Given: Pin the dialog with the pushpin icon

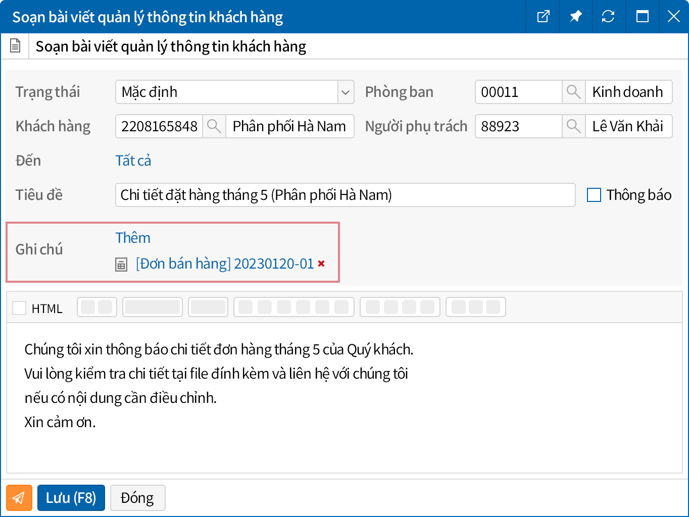Looking at the screenshot, I should 575,17.
